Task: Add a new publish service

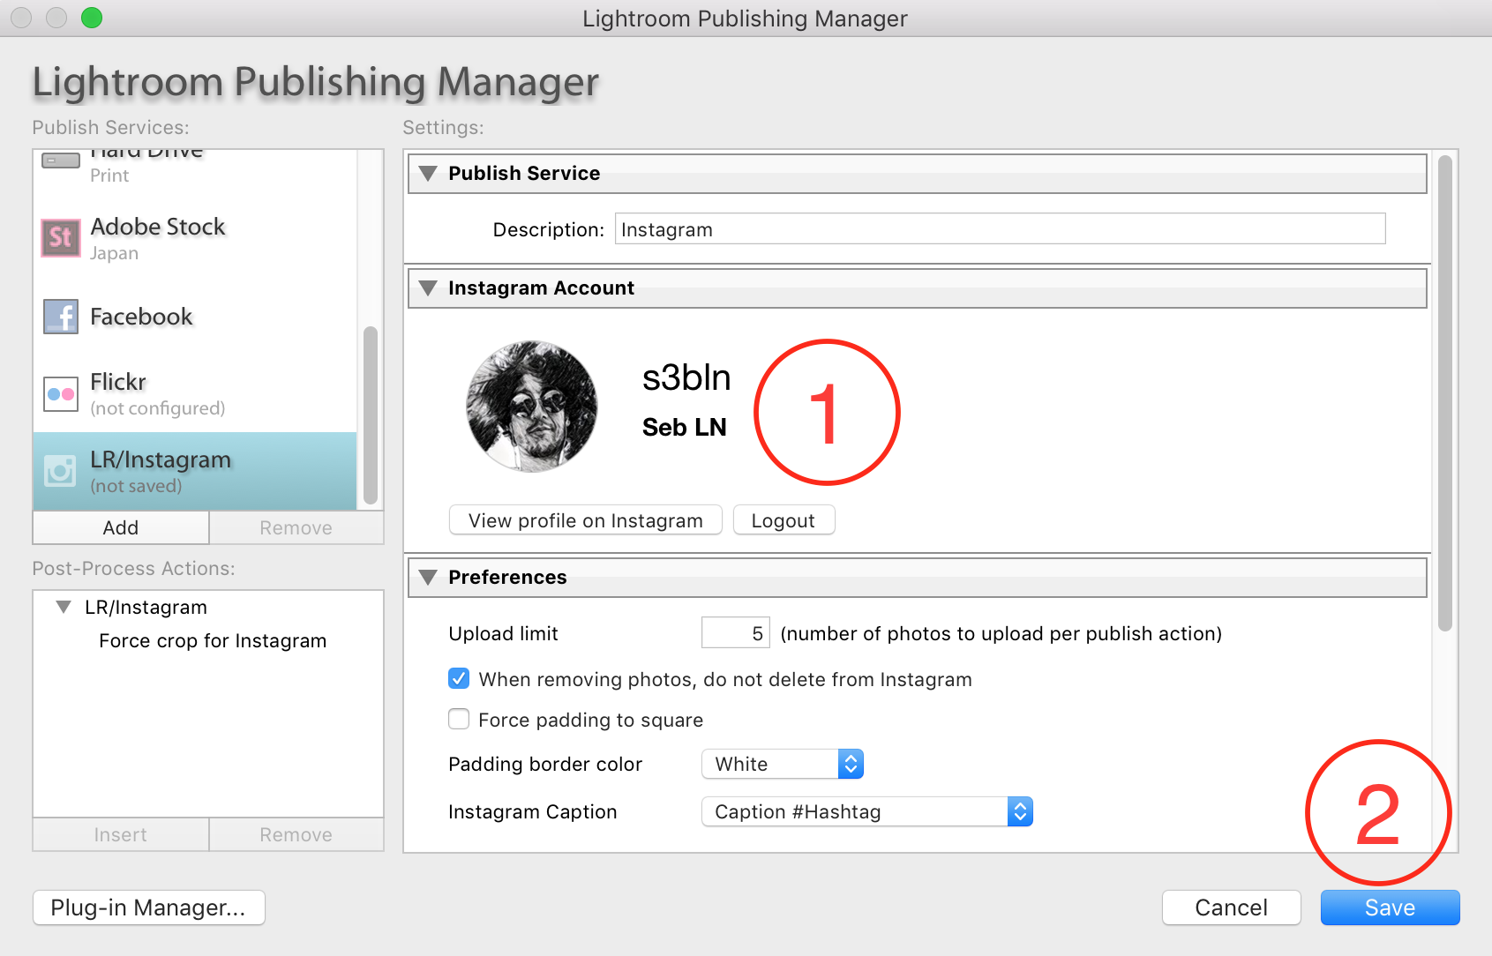Action: tap(121, 527)
